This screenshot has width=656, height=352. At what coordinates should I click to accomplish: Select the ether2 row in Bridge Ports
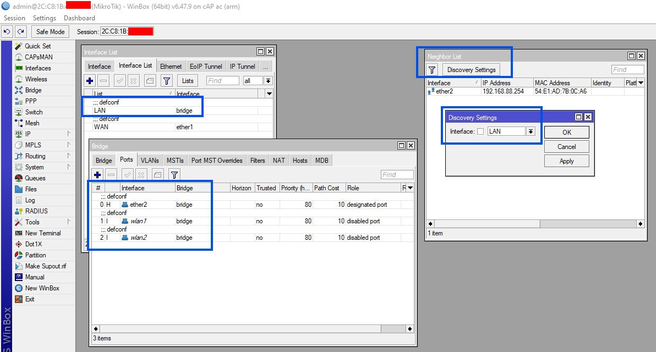coord(253,205)
